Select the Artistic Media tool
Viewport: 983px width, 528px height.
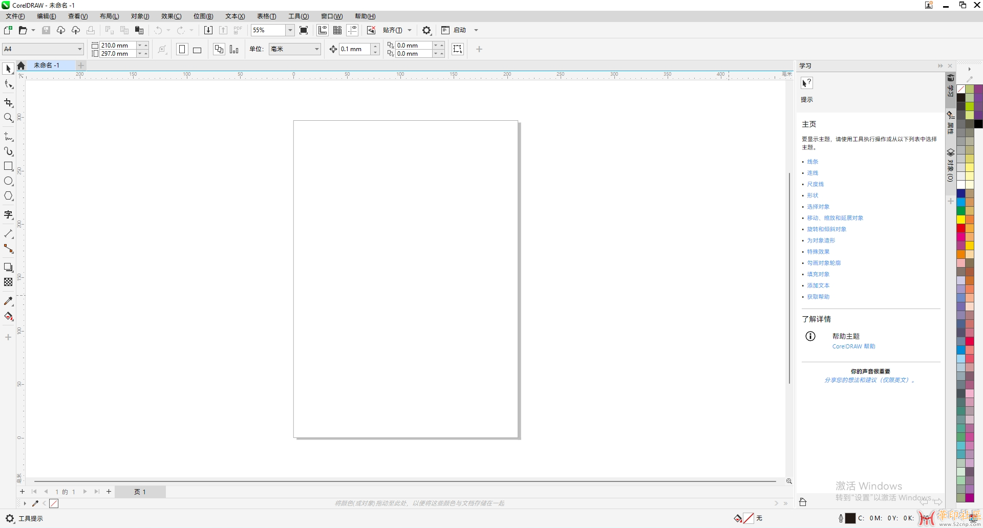(x=8, y=151)
